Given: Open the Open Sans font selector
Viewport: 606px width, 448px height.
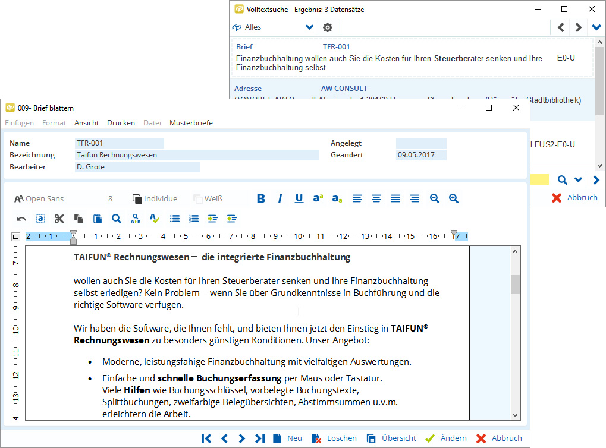Looking at the screenshot, I should pos(39,199).
